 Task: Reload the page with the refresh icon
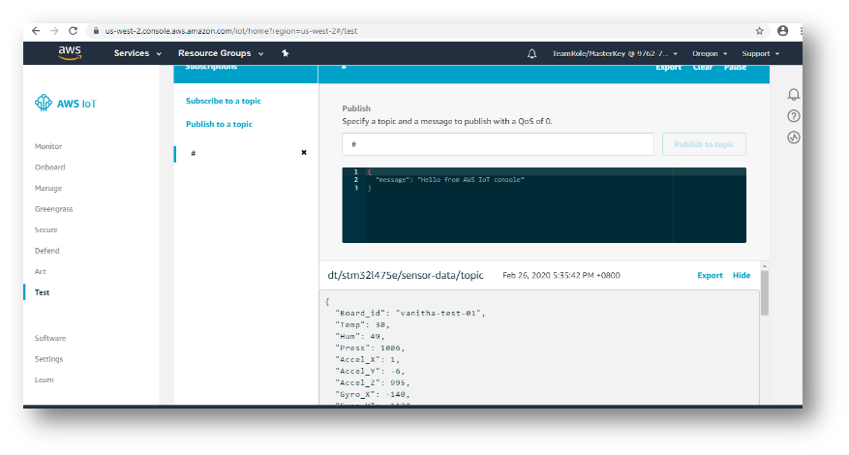click(x=74, y=31)
